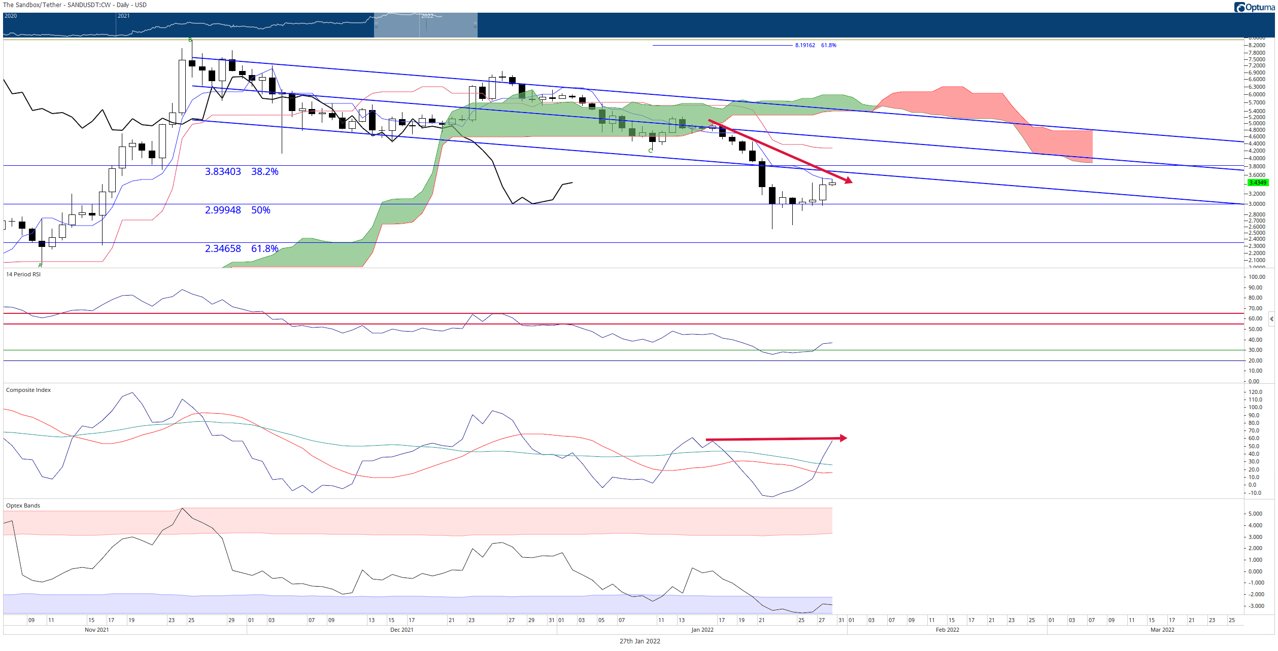Click the 14 Period RSI panel label

pyautogui.click(x=23, y=274)
